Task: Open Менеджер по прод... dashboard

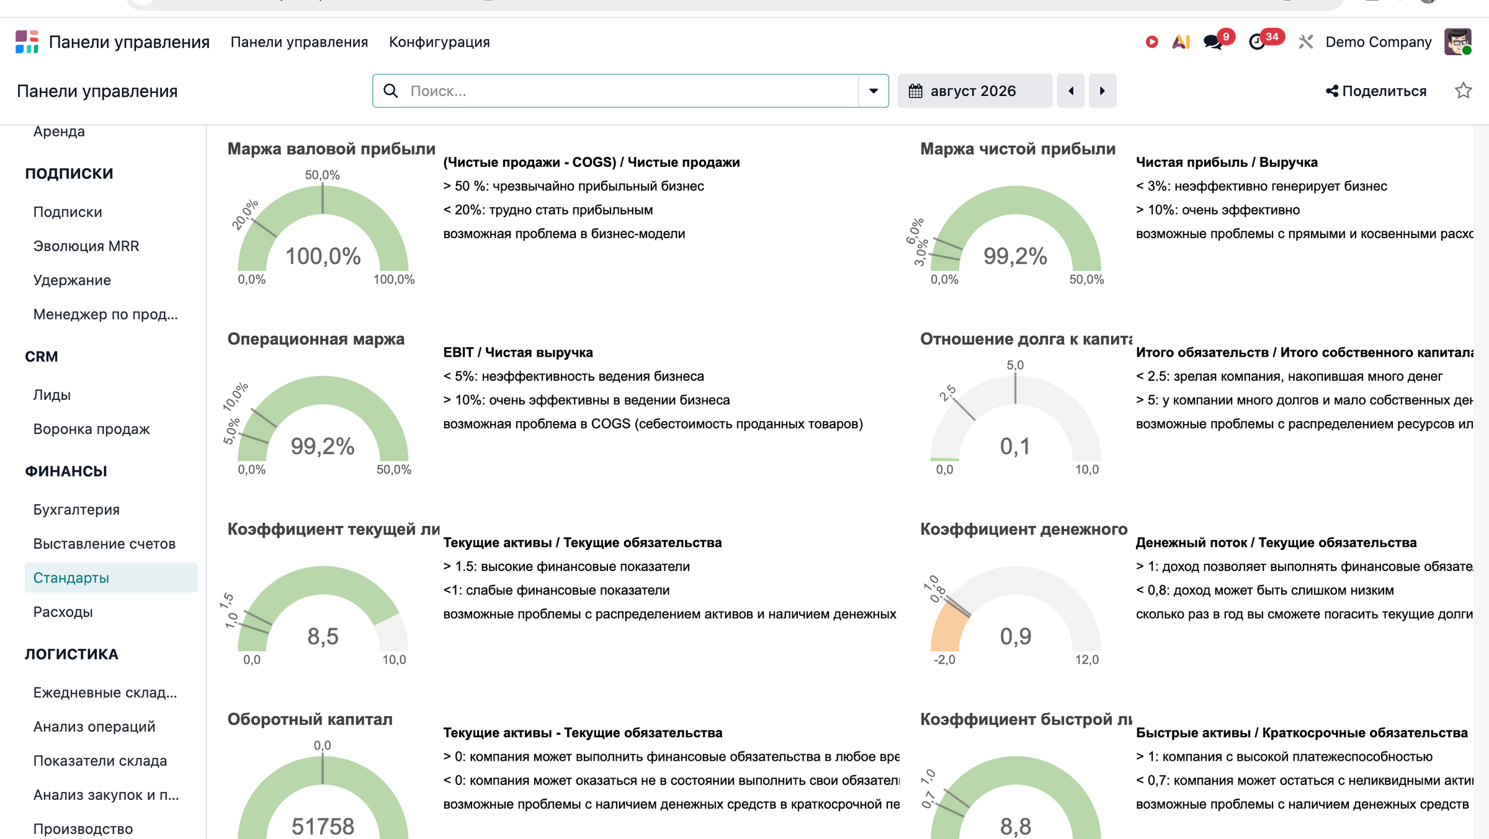Action: (105, 314)
